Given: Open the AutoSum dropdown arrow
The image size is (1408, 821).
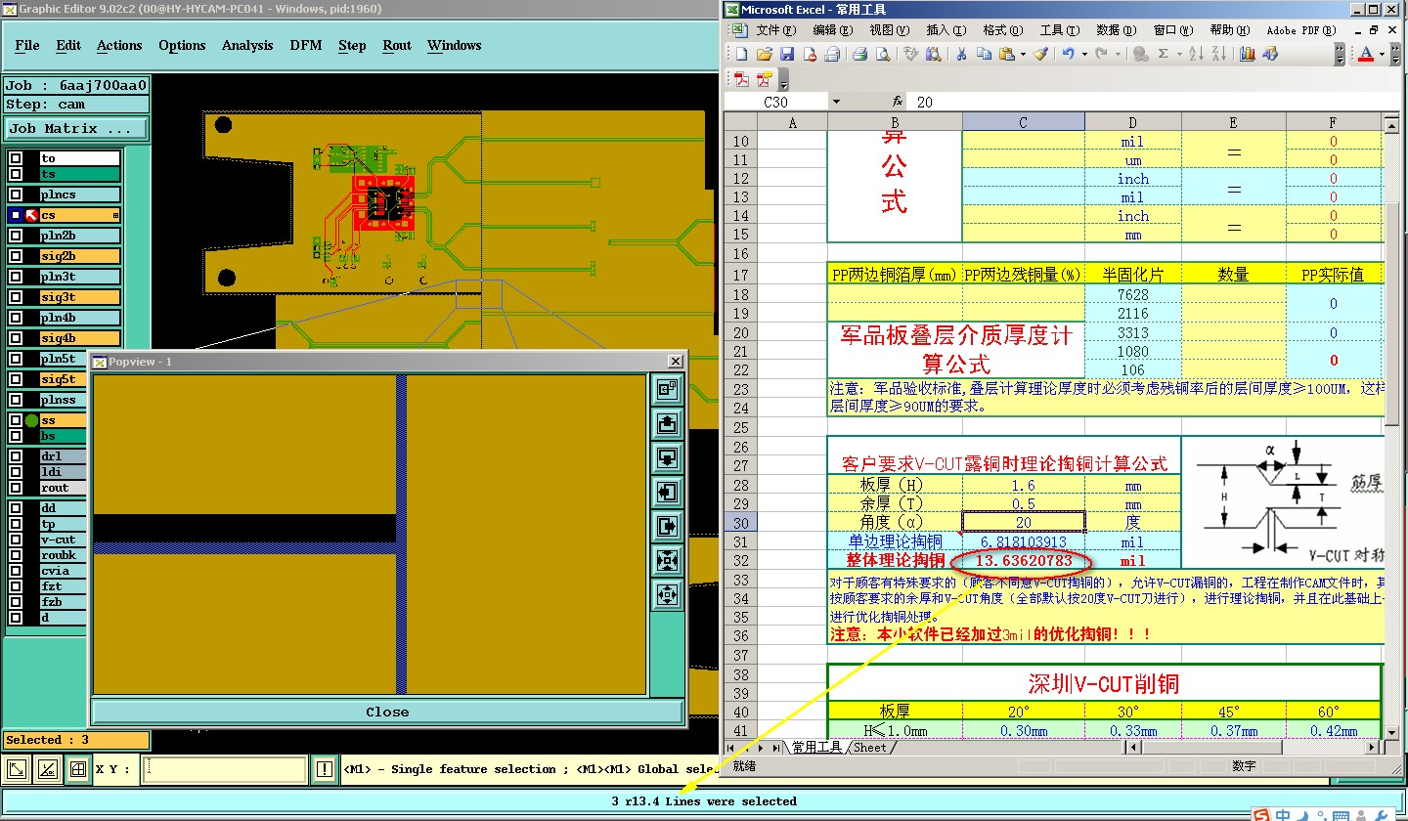Looking at the screenshot, I should point(1178,55).
